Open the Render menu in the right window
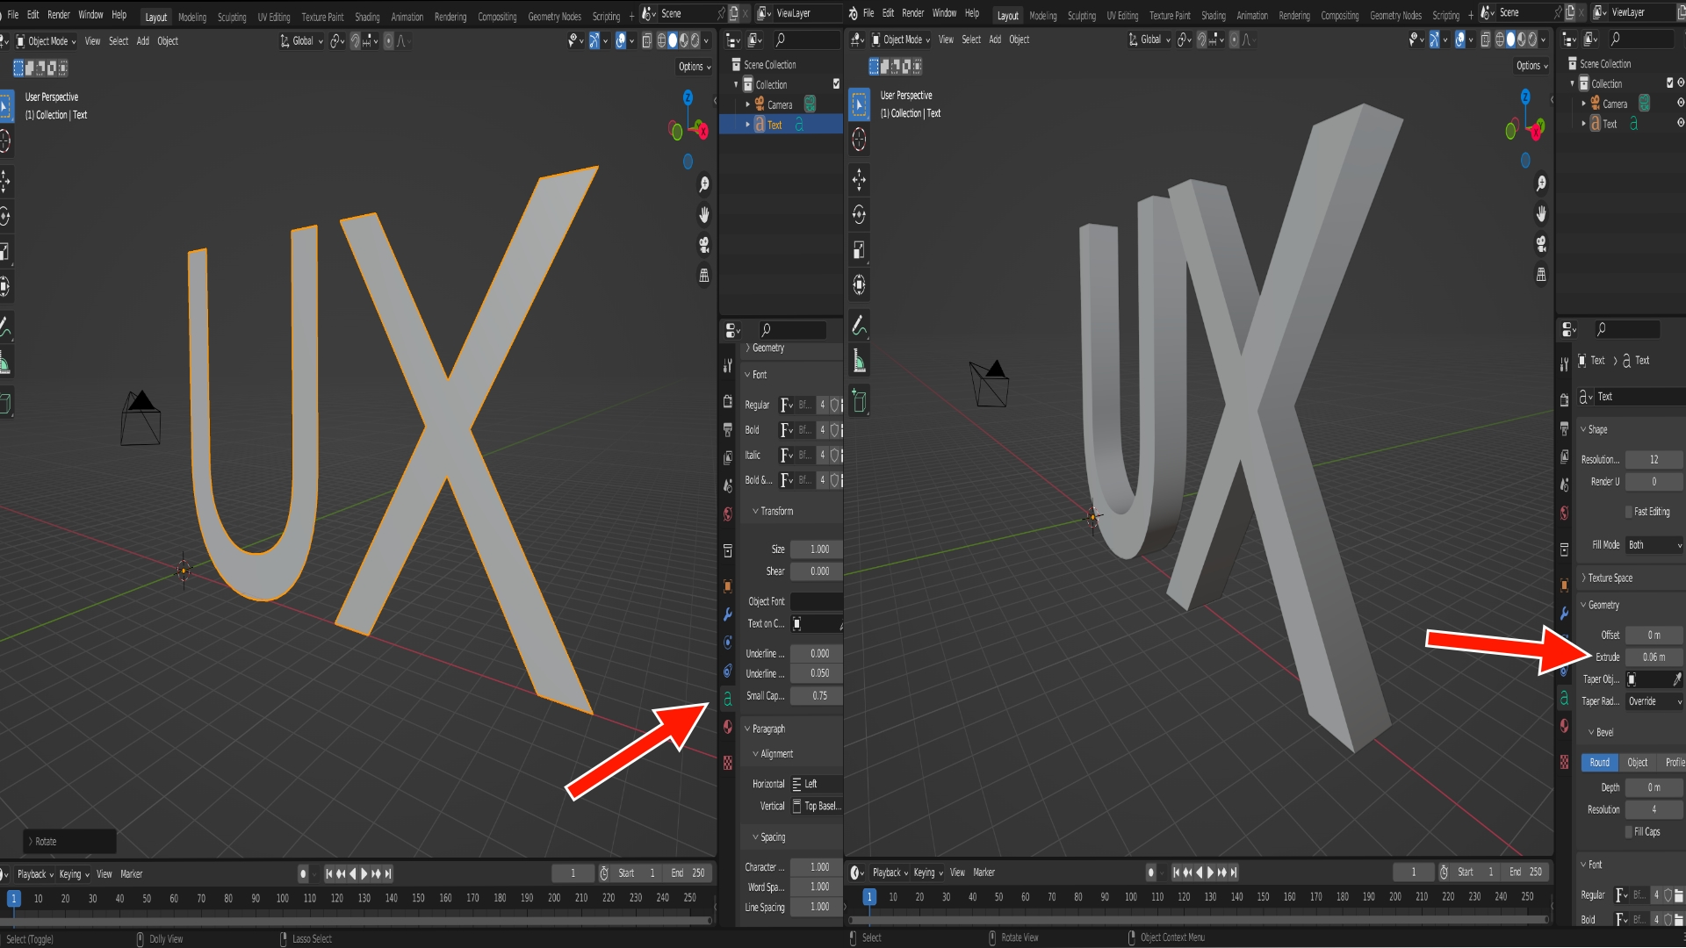 click(912, 13)
